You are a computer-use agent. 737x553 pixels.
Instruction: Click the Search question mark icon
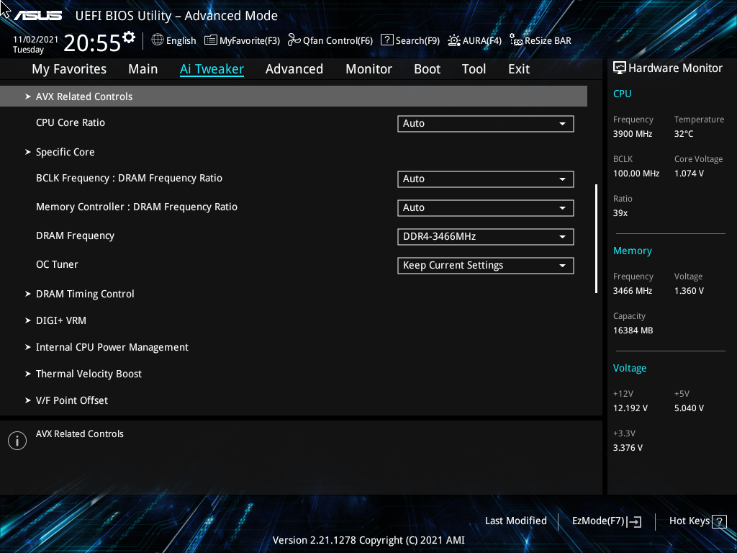click(x=386, y=40)
